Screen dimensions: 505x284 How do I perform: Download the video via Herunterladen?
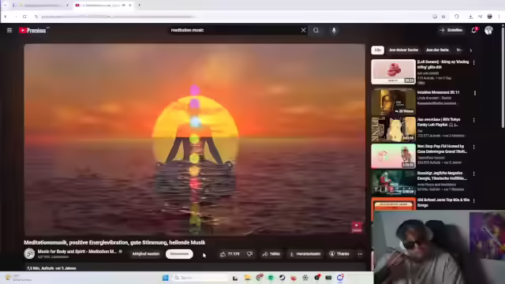305,254
